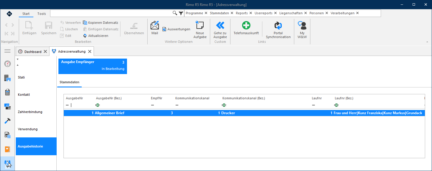Viewport: 432px width, 171px height.
Task: Click the funnel filter icon in search bar
Action: (181, 13)
